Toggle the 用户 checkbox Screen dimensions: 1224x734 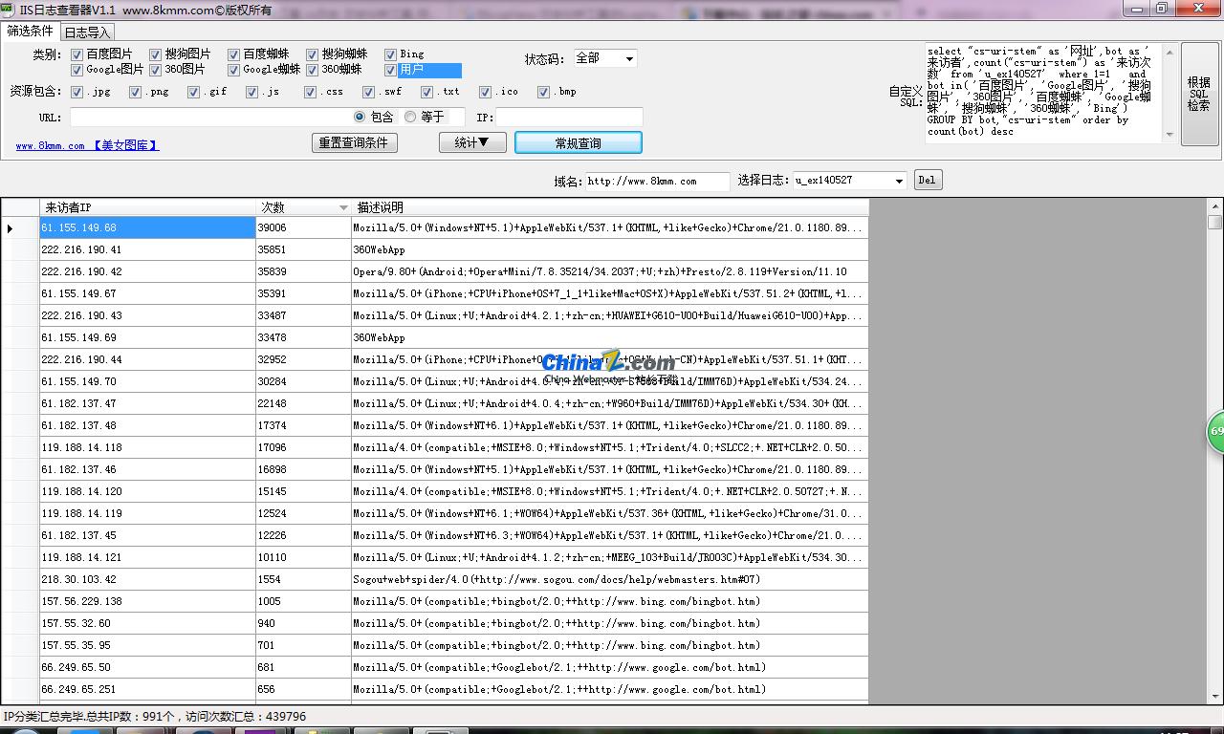tap(390, 70)
